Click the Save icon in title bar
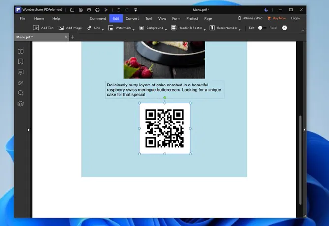Image resolution: width=329 pixels, height=226 pixels. click(81, 10)
